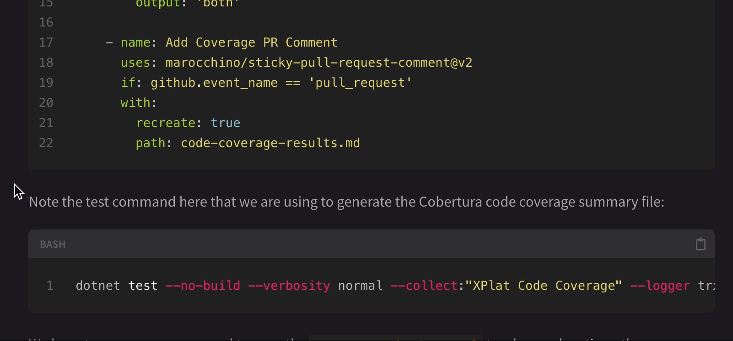Click the '--verbosity' flag in bash command
Viewport: 733px width, 341px height.
[289, 286]
